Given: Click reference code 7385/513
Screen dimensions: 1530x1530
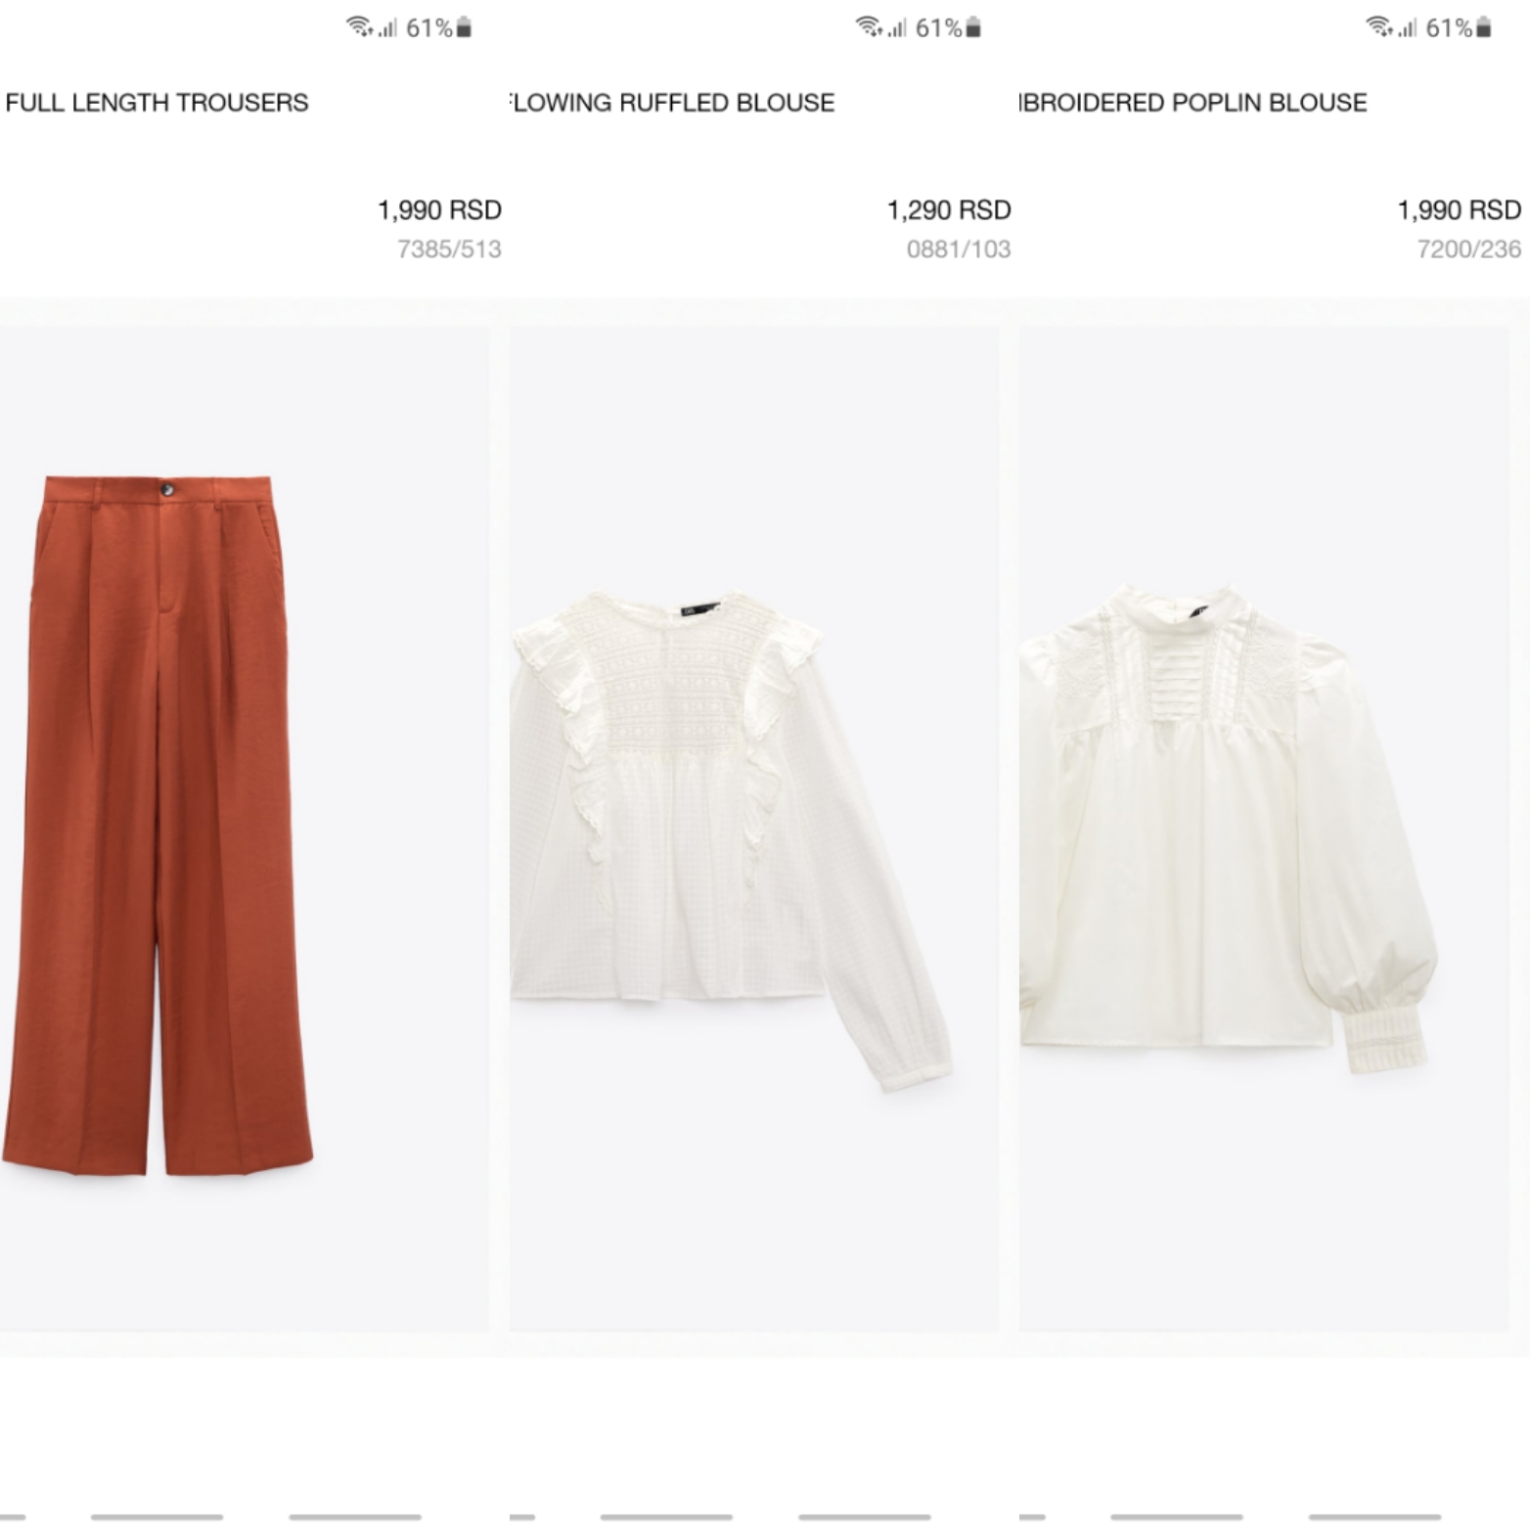Looking at the screenshot, I should [x=449, y=249].
